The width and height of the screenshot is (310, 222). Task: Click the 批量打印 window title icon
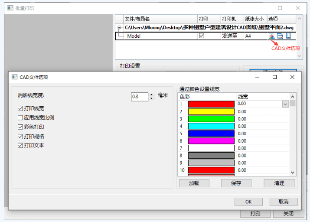(x=10, y=8)
